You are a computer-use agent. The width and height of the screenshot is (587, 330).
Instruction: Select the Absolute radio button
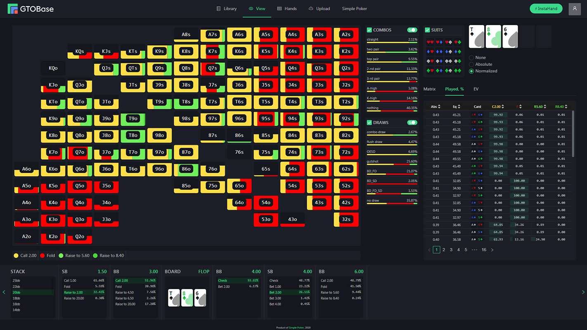tap(471, 64)
